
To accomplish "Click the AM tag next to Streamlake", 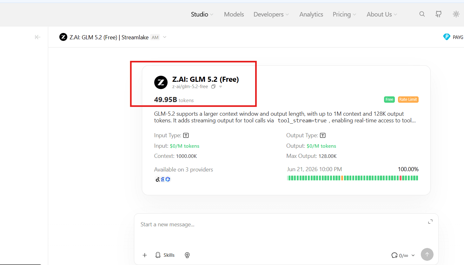I will 155,37.
